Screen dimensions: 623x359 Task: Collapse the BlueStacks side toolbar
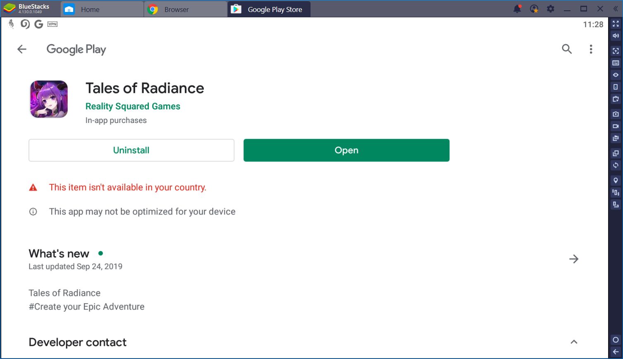tap(616, 9)
